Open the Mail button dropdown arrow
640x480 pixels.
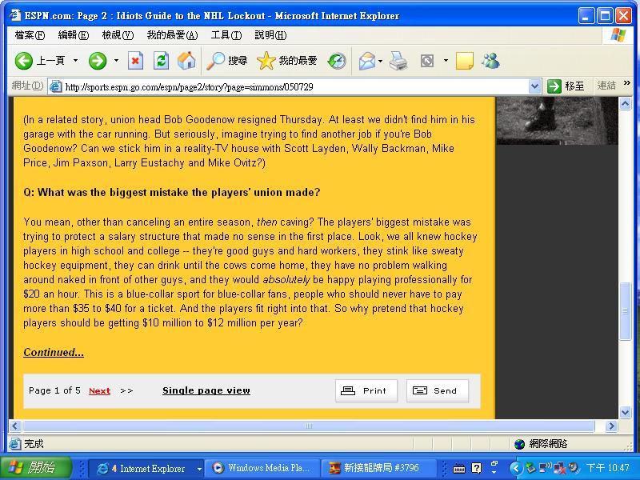[381, 62]
